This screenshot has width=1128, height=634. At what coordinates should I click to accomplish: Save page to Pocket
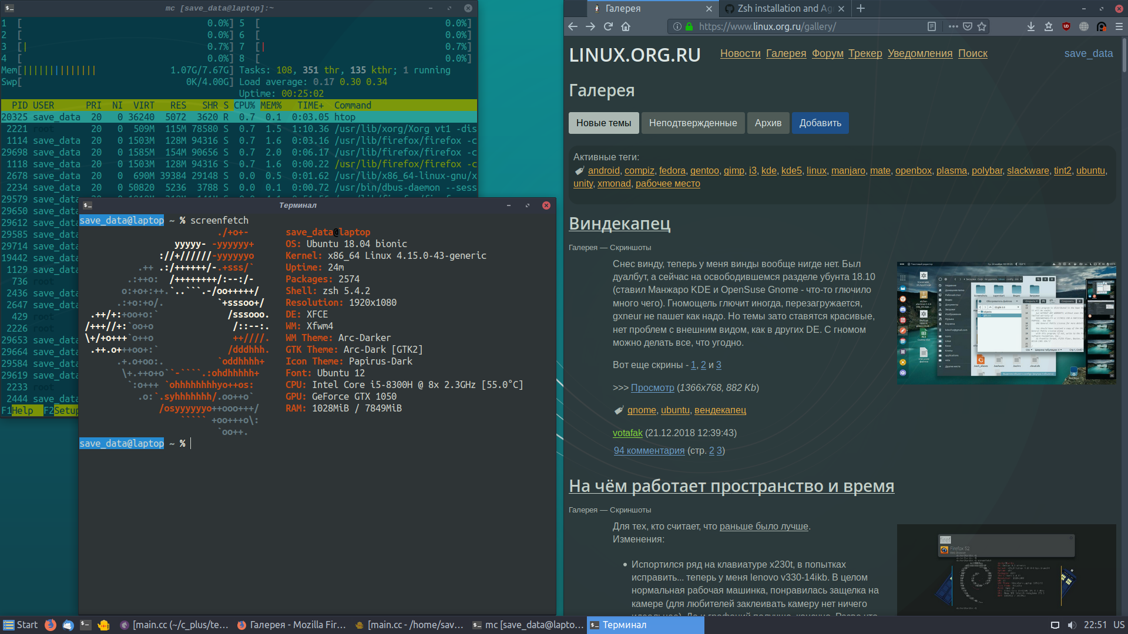(x=968, y=26)
